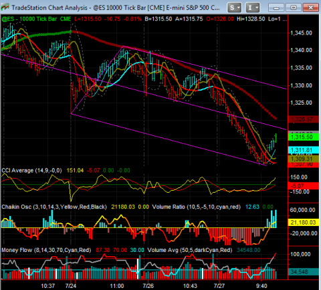The height and width of the screenshot is (290, 321).
Task: Select the olive 1,309.31 price label
Action: coord(303,159)
